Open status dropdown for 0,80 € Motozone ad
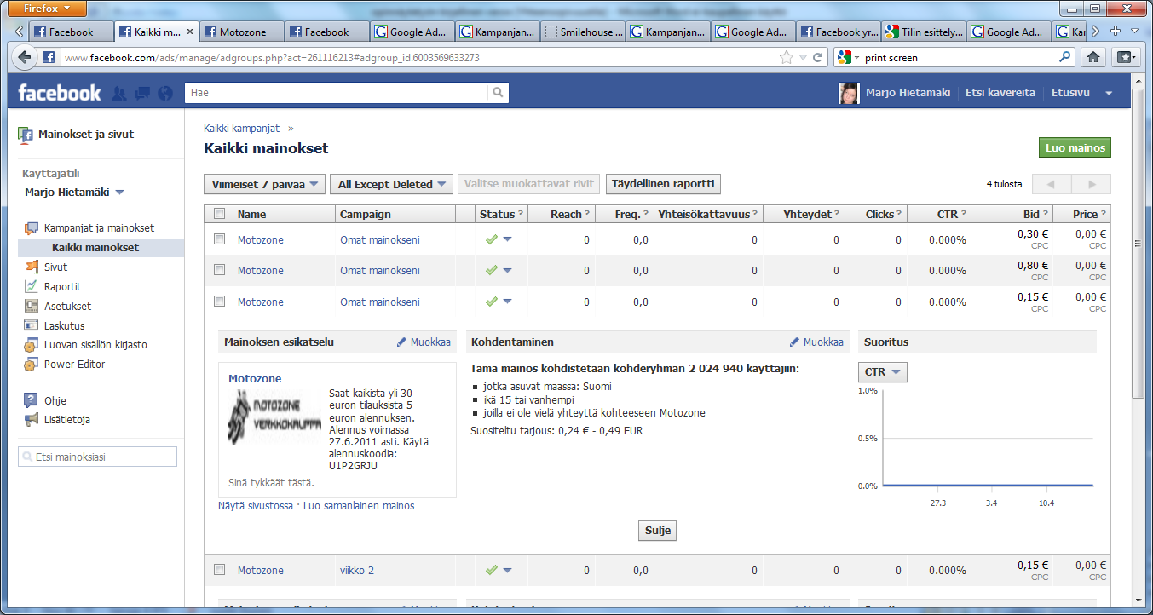Image resolution: width=1153 pixels, height=615 pixels. (x=508, y=271)
